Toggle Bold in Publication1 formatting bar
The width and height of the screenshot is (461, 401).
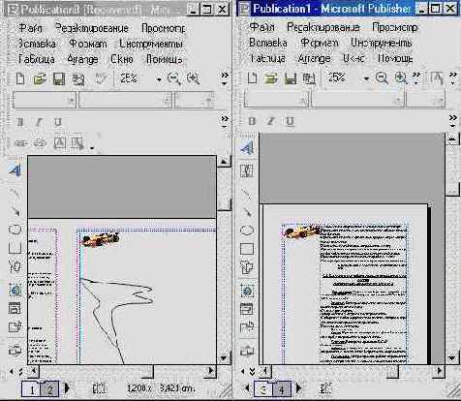252,121
